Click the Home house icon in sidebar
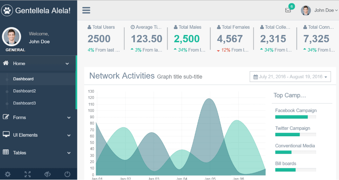This screenshot has height=180, width=339. point(6,63)
